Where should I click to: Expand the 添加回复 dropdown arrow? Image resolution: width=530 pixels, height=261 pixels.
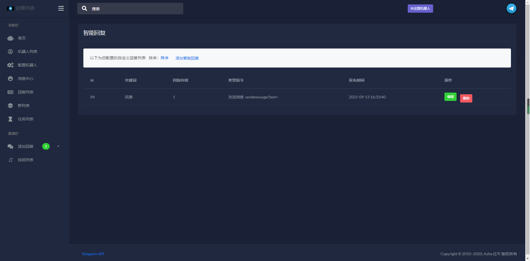58,146
